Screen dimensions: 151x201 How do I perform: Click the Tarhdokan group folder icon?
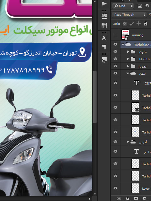coord(128,45)
